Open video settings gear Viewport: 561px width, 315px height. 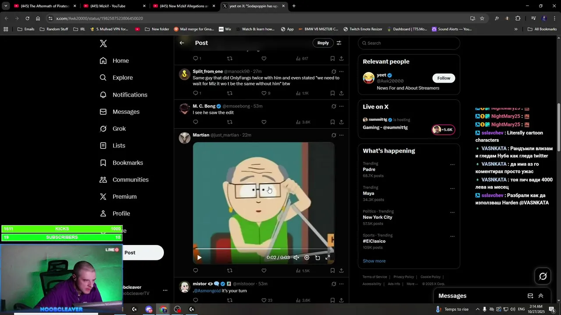[307, 258]
